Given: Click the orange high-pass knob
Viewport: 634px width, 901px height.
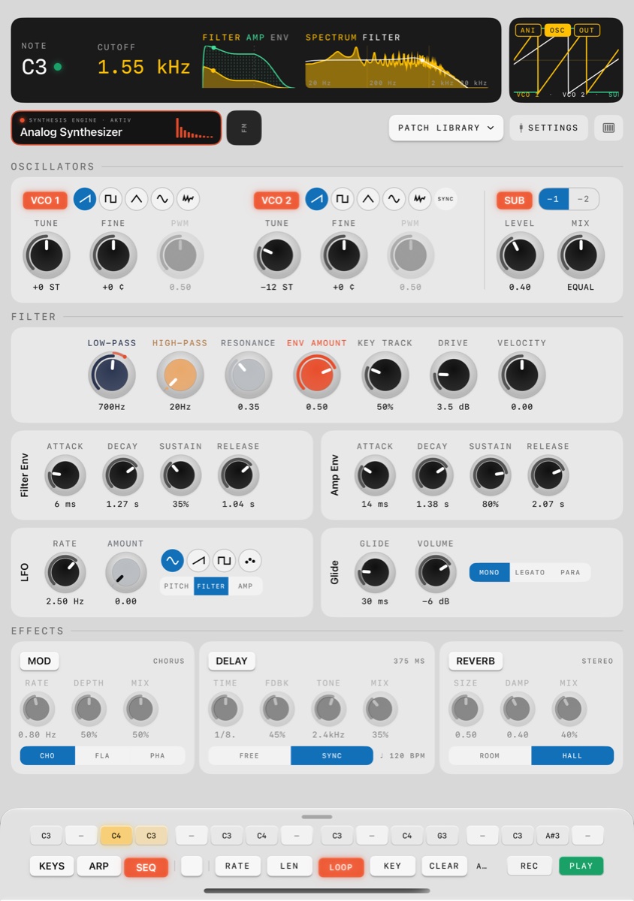Looking at the screenshot, I should (x=180, y=375).
